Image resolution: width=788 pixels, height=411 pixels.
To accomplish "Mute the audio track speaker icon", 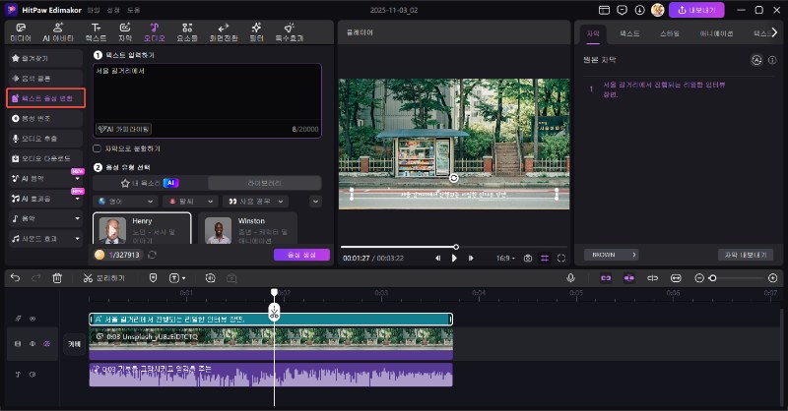I will pyautogui.click(x=33, y=375).
